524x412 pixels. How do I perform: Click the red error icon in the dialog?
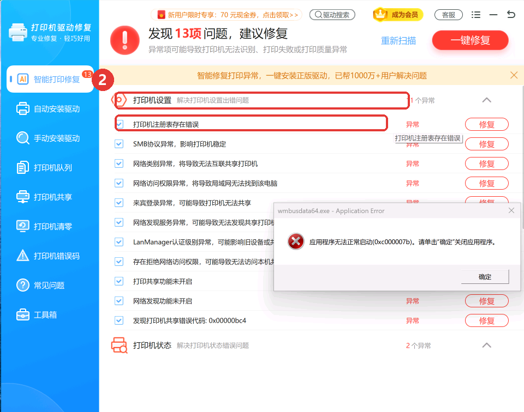(x=296, y=241)
